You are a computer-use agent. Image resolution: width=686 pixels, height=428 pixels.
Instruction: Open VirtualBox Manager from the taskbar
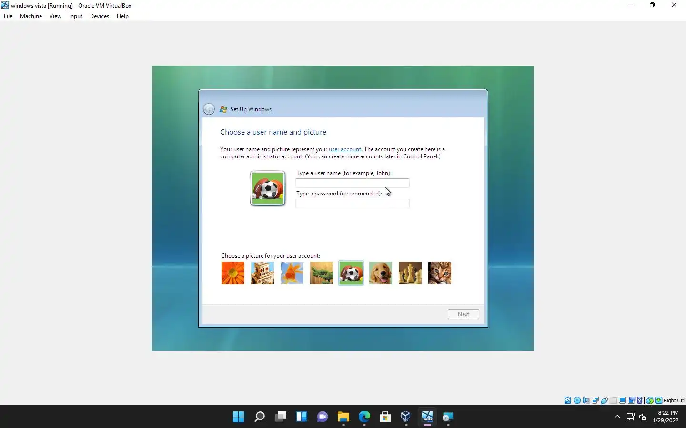406,417
